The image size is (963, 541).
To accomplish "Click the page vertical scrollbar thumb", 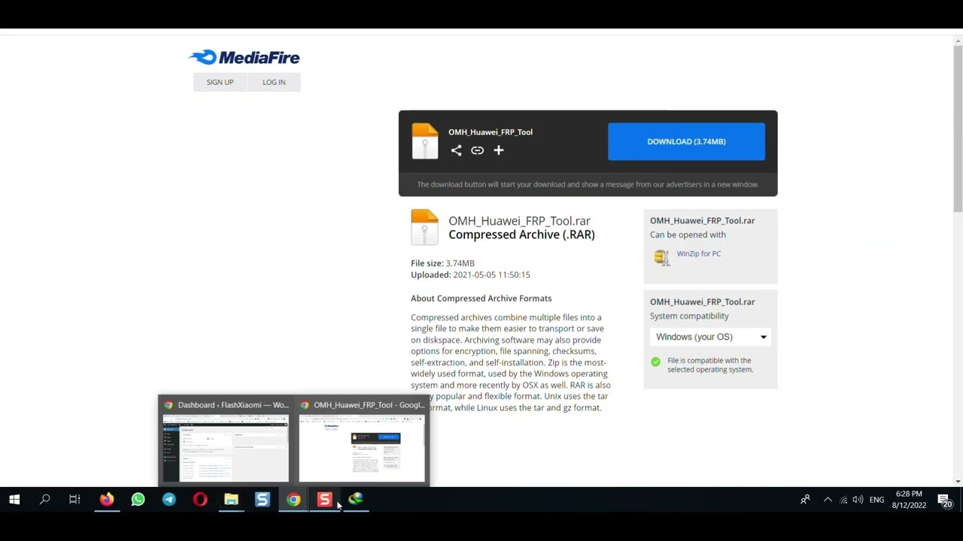I will click(x=958, y=128).
